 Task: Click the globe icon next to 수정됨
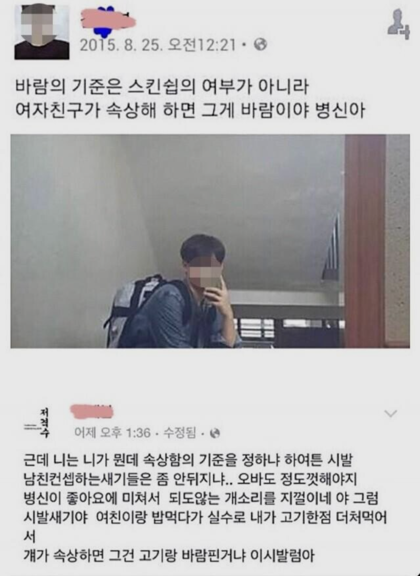pos(217,434)
